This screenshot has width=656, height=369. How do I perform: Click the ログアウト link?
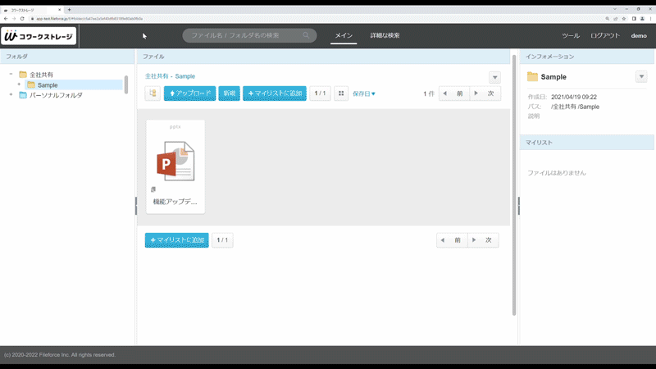605,36
